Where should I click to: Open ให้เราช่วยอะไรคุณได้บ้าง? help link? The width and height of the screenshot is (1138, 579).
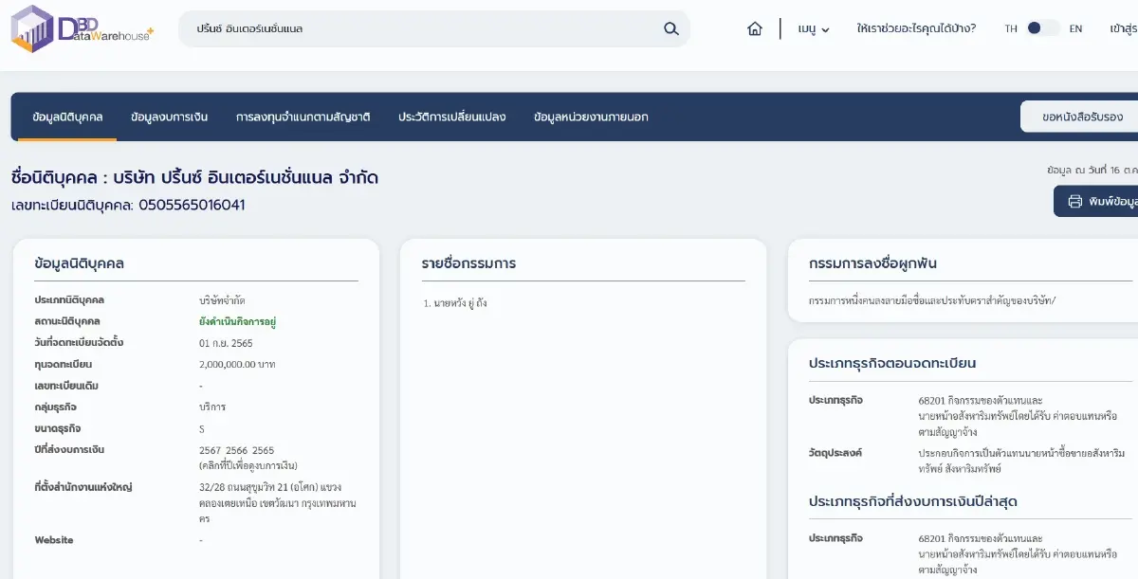coord(916,28)
